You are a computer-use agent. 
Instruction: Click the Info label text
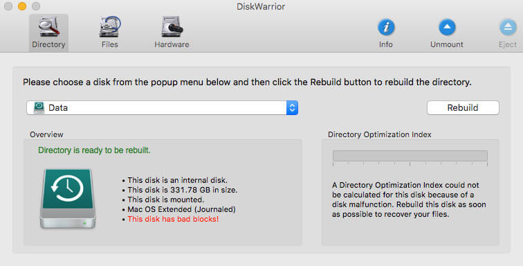point(386,44)
